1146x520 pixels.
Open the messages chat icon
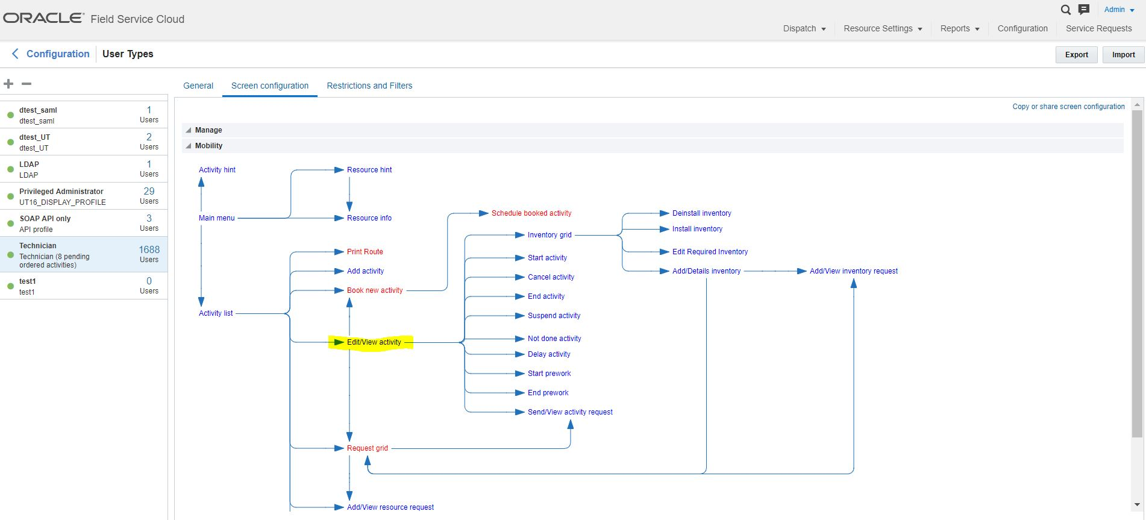click(1084, 10)
